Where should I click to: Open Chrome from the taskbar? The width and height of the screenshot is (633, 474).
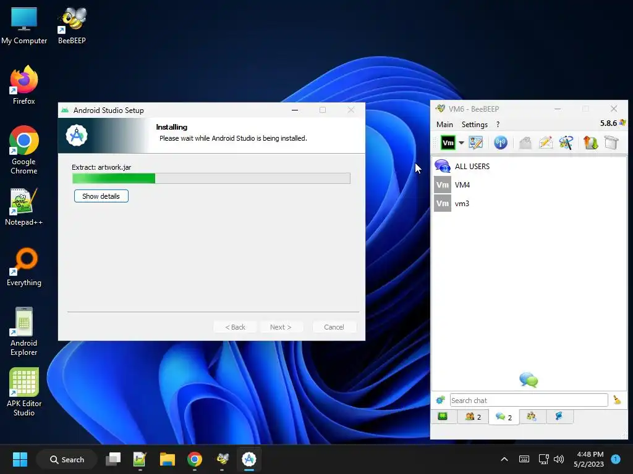[x=195, y=459]
